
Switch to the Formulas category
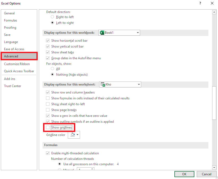click(10, 20)
